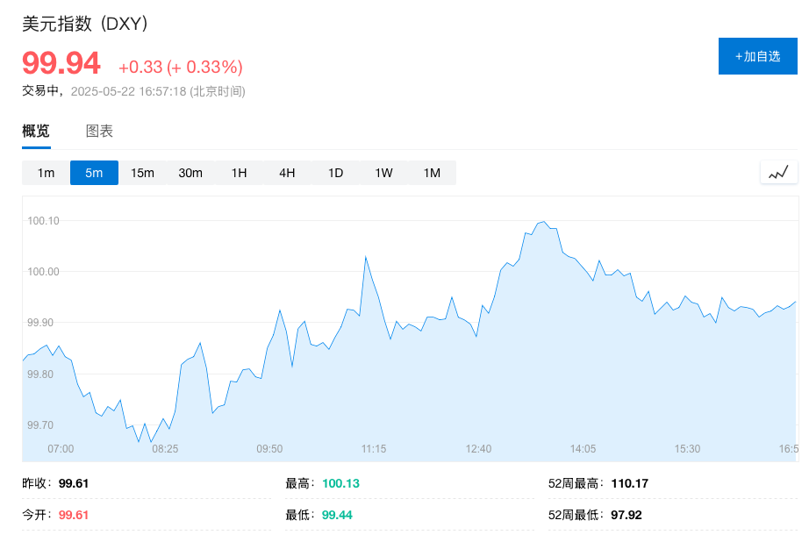Click the chart peak near 100.10

point(544,222)
